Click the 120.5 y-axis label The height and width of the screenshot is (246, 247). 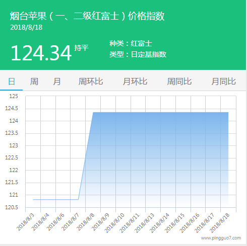[12, 207]
